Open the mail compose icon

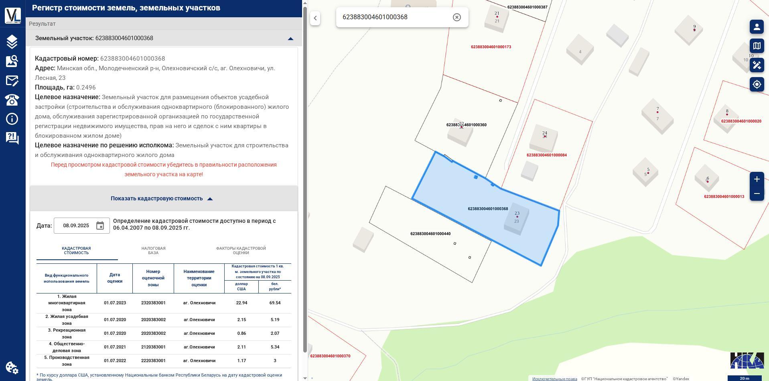point(12,81)
